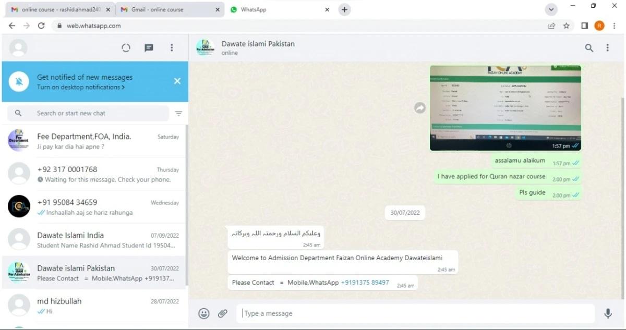Open the Fee Department, FOA, India chat
Image resolution: width=626 pixels, height=330 pixels.
click(94, 141)
